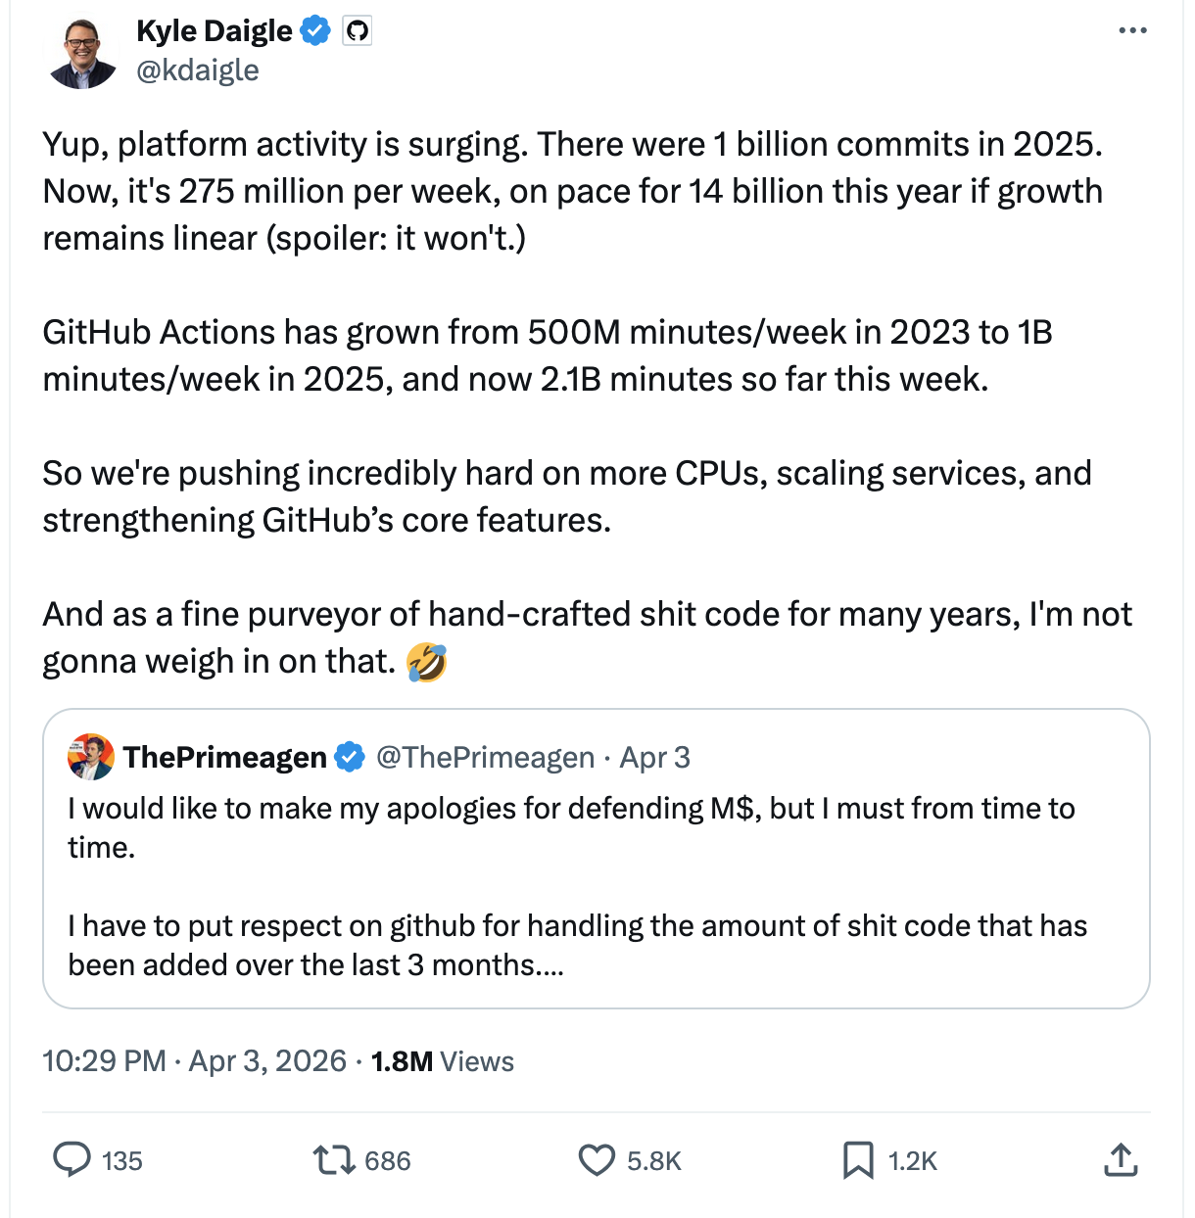
Task: Open Kyle Daigle's profile name link
Action: (x=215, y=31)
